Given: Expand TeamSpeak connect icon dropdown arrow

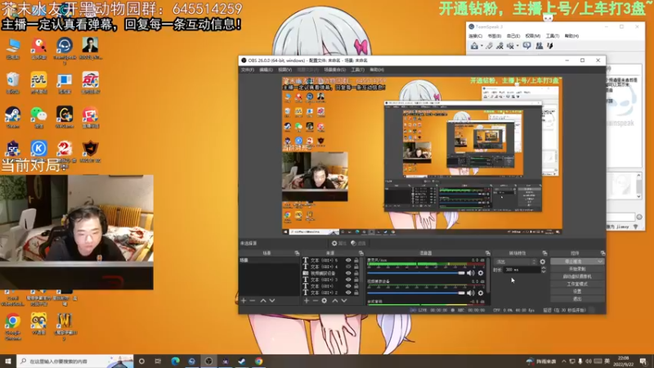Looking at the screenshot, I should pos(482,47).
